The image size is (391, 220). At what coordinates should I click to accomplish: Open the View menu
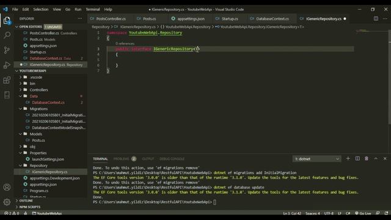[57, 9]
